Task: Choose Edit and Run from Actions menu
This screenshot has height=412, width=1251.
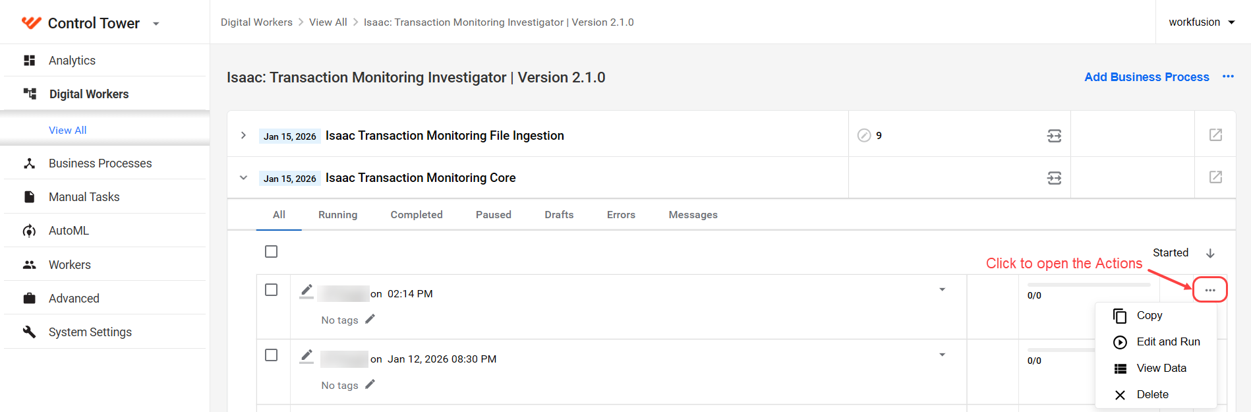Action: click(1156, 342)
